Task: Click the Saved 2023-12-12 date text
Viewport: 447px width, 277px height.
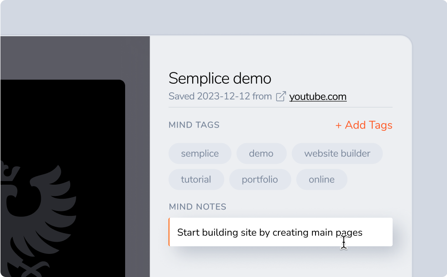Action: tap(220, 96)
